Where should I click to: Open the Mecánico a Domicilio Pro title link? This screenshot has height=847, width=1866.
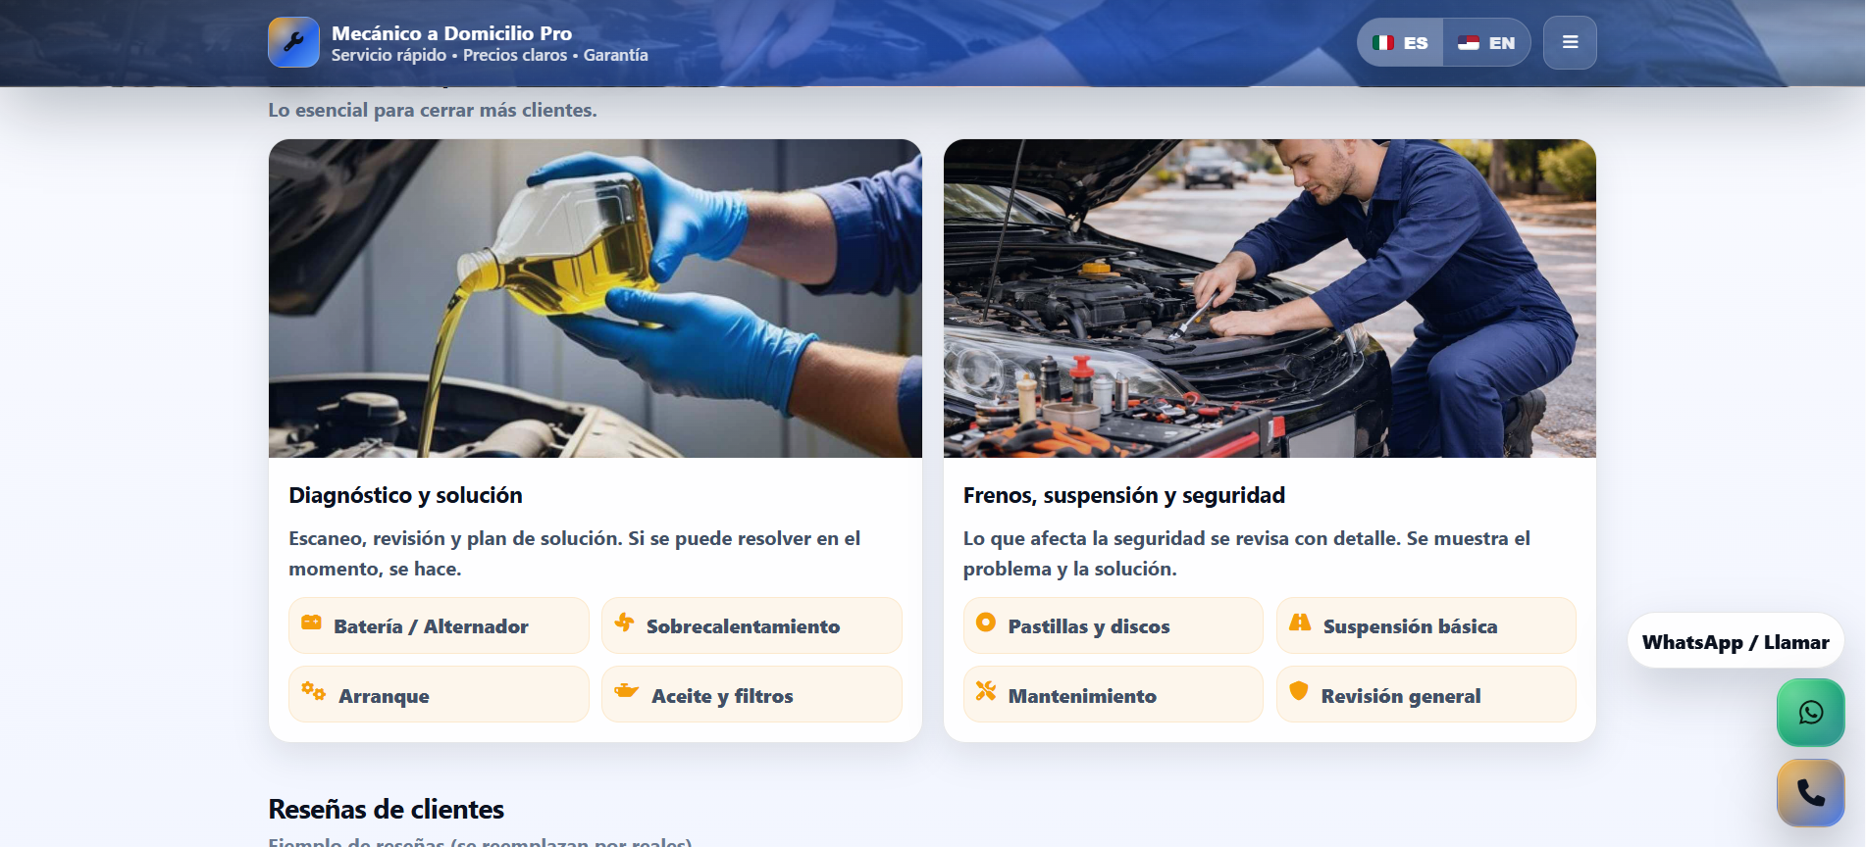(451, 33)
